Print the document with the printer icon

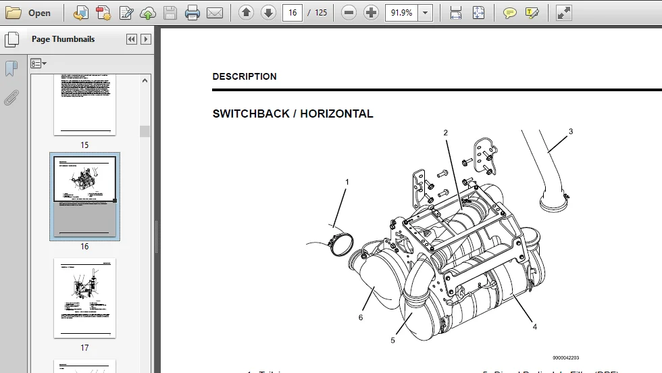(193, 13)
